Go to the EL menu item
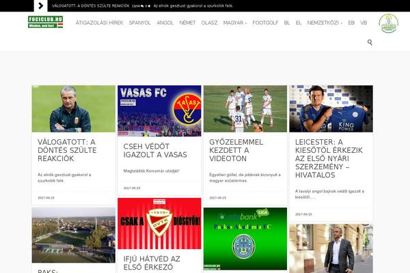The height and width of the screenshot is (273, 410). click(x=299, y=23)
